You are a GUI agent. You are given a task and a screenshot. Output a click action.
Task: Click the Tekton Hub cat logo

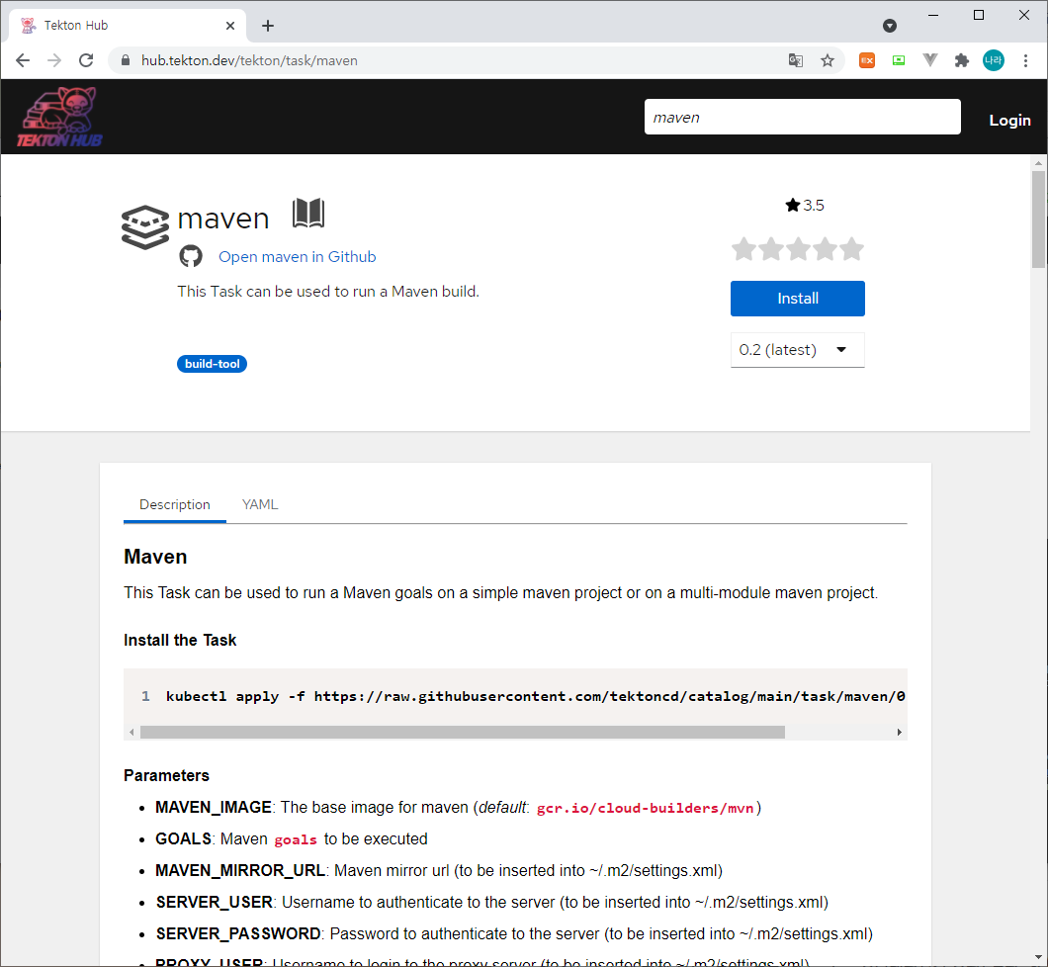[x=59, y=117]
